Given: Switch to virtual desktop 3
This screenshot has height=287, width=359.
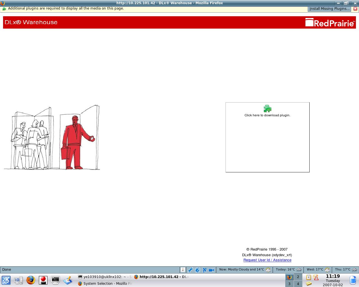Looking at the screenshot, I should click(289, 284).
